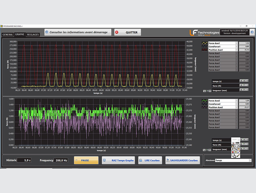
Task: Click the Frequency value field
Action: (61, 160)
